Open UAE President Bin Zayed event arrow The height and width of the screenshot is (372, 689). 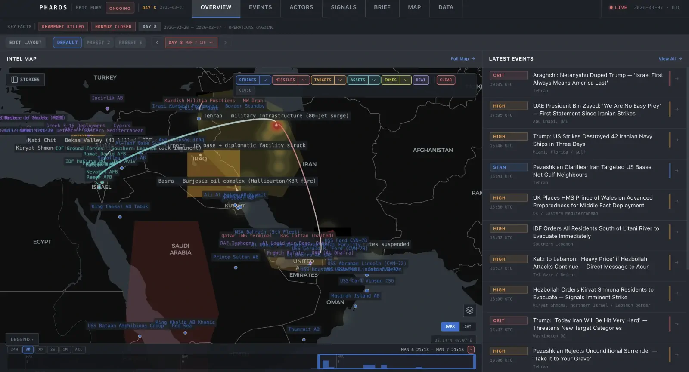point(677,109)
